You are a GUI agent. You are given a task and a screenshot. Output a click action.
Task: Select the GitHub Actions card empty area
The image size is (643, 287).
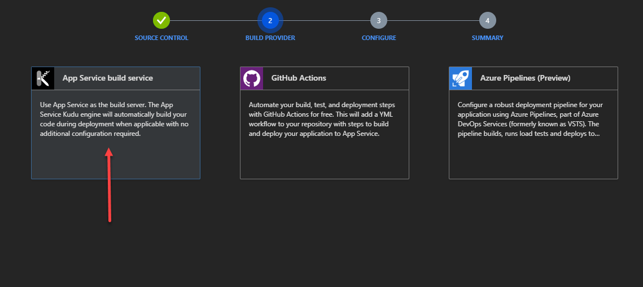324,161
